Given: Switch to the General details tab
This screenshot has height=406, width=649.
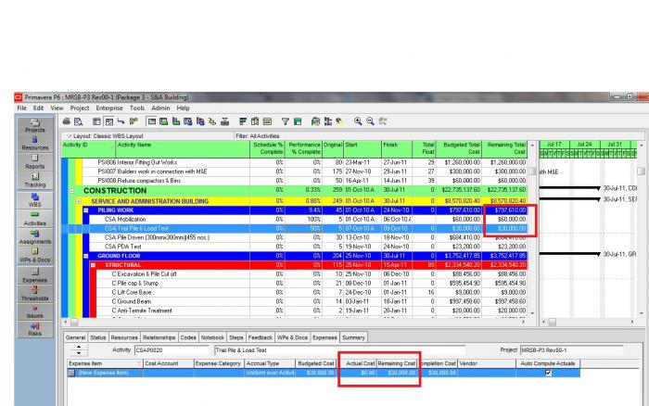Looking at the screenshot, I should click(75, 337).
